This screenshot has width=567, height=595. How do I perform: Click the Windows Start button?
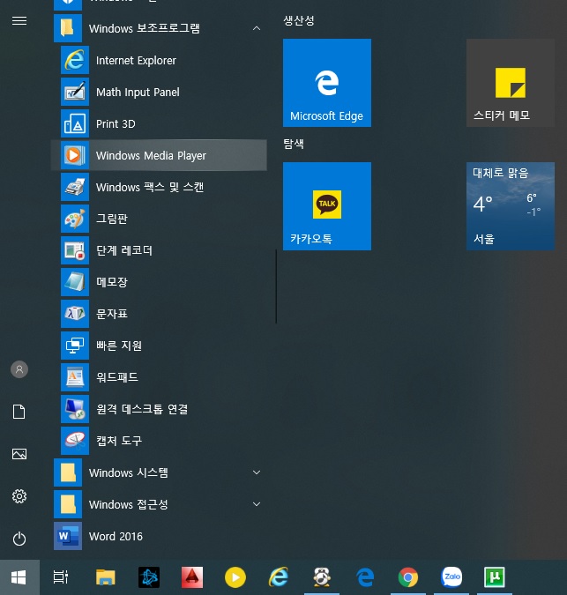pyautogui.click(x=19, y=577)
